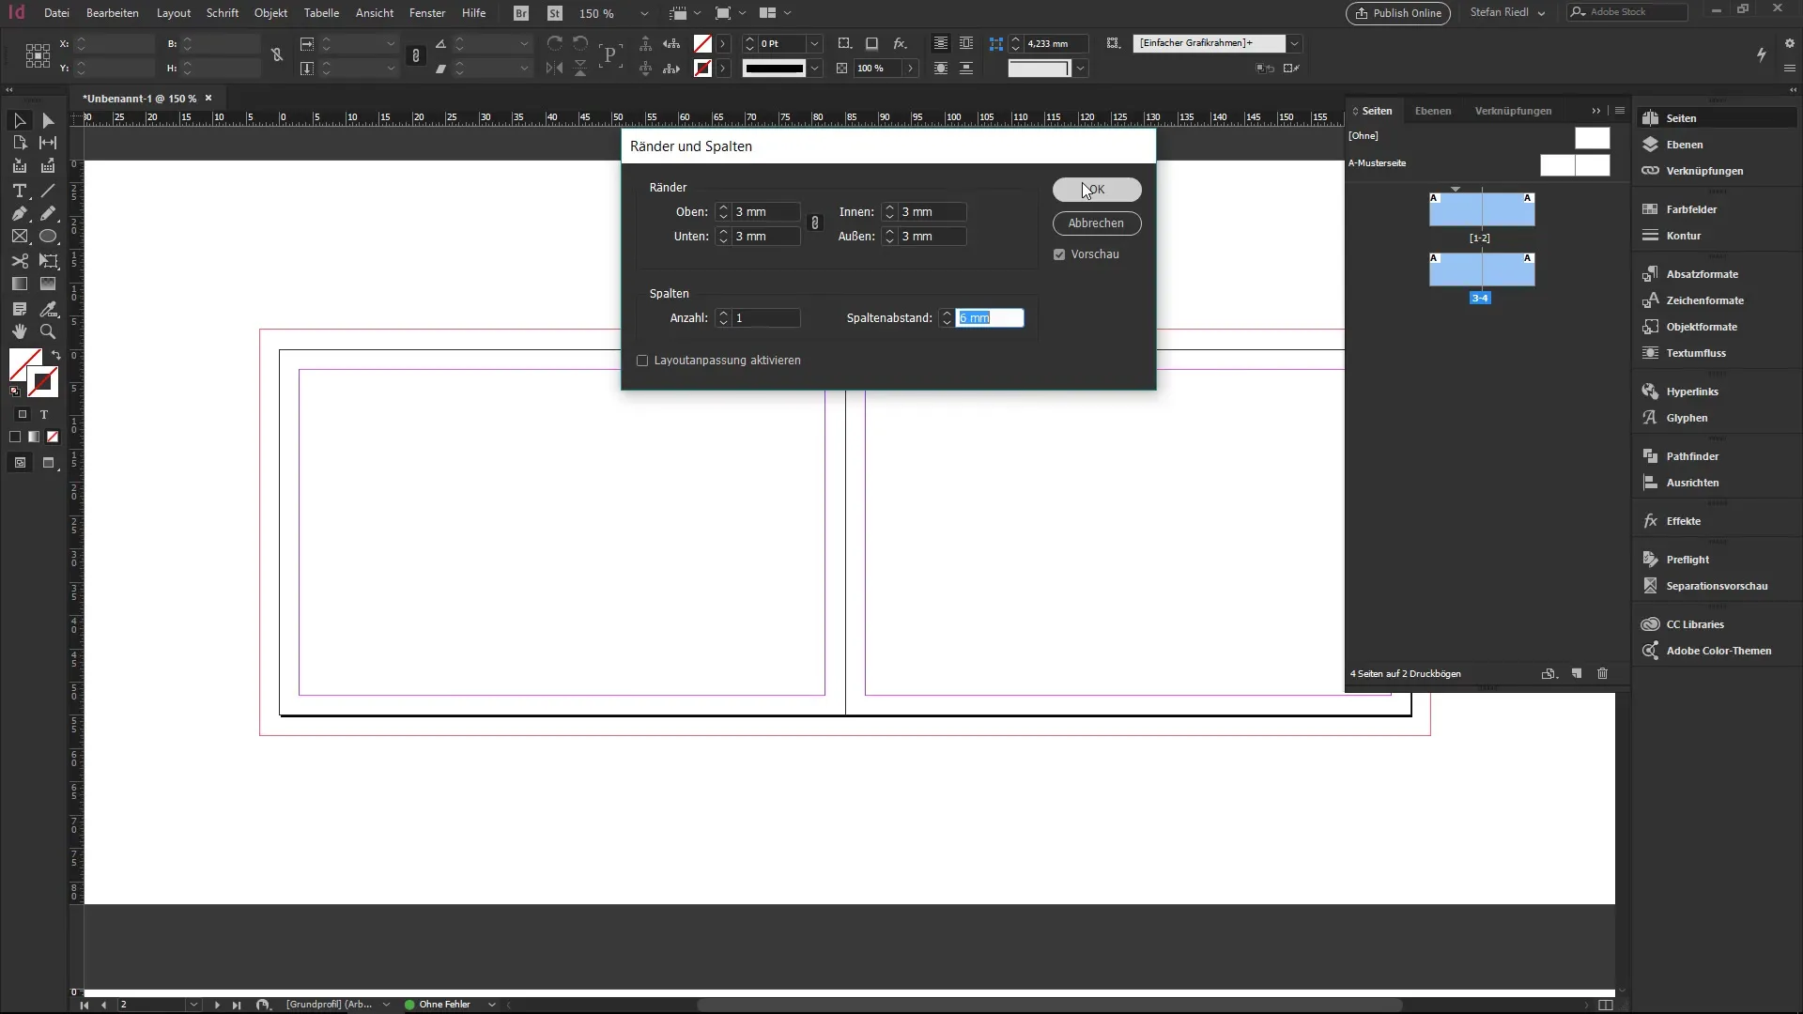Select the Selection tool arrow
The image size is (1803, 1014).
tap(19, 120)
